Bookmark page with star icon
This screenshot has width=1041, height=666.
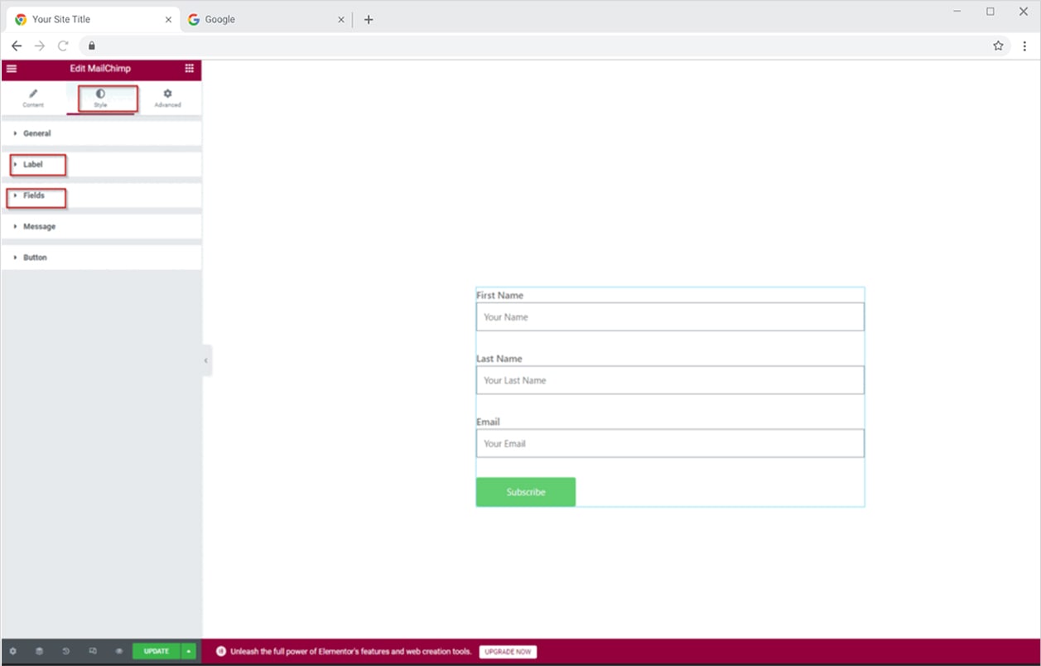998,46
